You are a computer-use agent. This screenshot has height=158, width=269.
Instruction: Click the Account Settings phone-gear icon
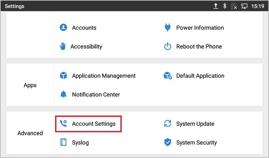point(63,124)
